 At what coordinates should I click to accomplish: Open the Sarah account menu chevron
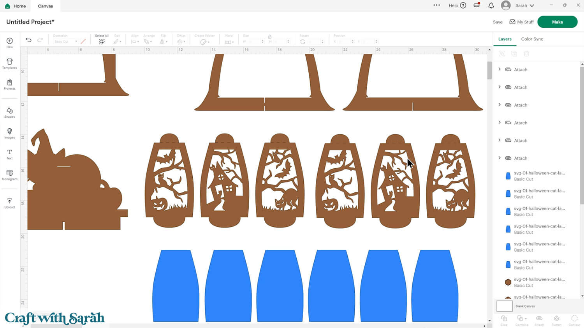(532, 5)
